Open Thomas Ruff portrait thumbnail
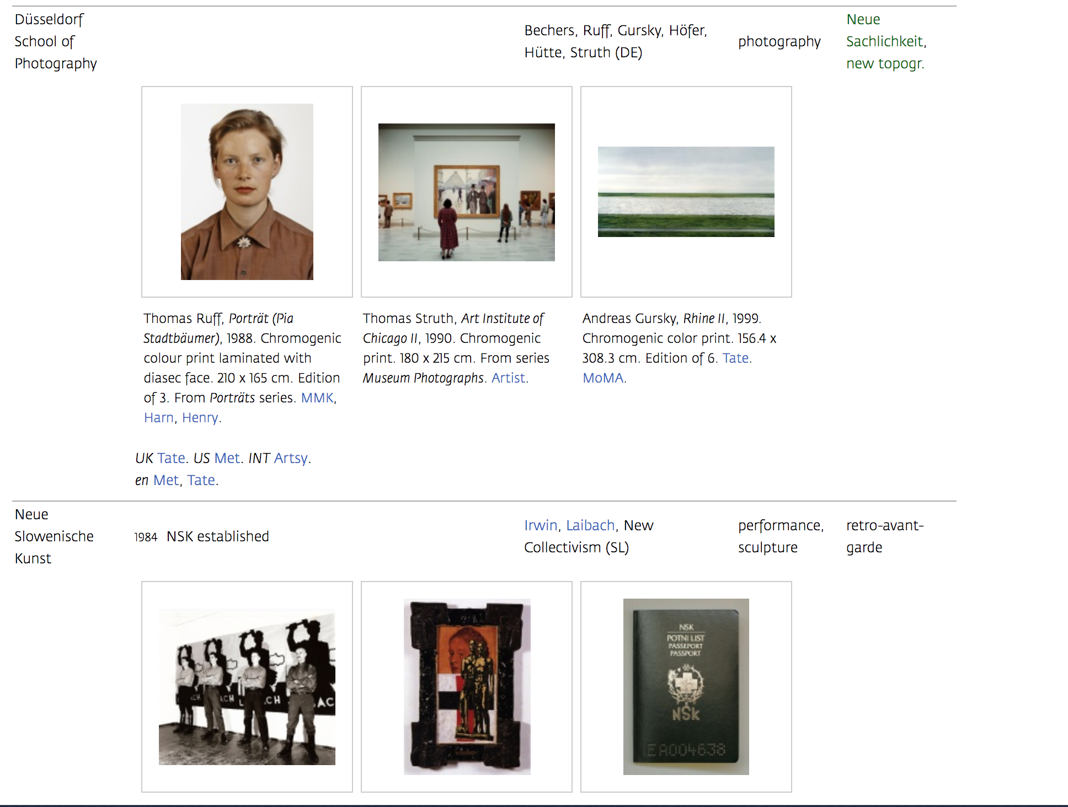This screenshot has height=807, width=1068. [x=247, y=192]
